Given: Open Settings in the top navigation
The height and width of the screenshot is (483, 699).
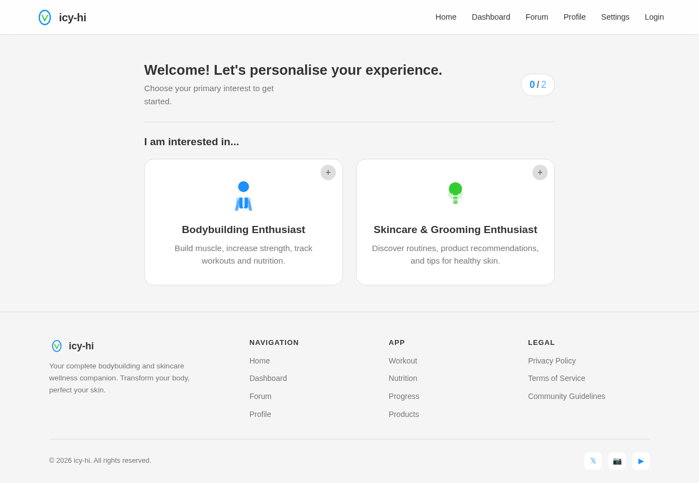Looking at the screenshot, I should pyautogui.click(x=615, y=17).
